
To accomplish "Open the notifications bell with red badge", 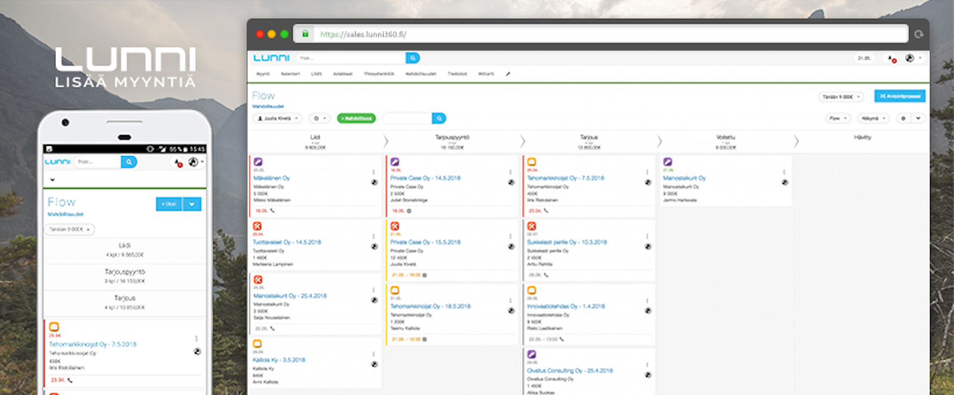I will [x=891, y=58].
